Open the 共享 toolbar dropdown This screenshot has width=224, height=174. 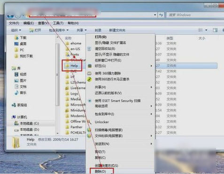pyautogui.click(x=82, y=30)
